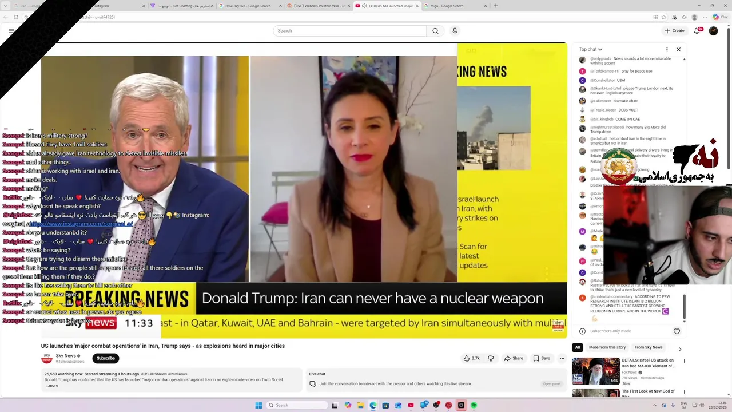Focus the Windows taskbar search box
Screen dimensions: 732x412
point(296,405)
